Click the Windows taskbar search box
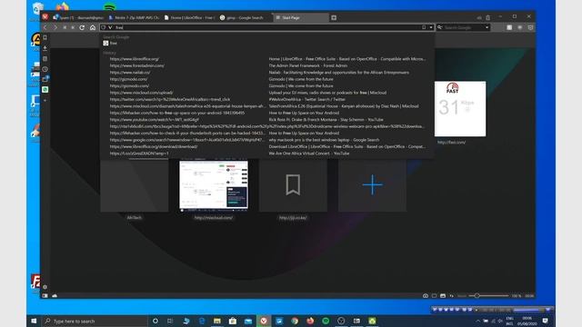Image resolution: width=582 pixels, height=327 pixels. 95,321
